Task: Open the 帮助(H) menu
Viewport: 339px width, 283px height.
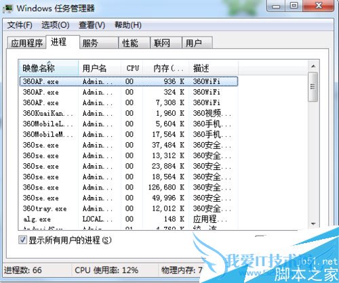Action: click(128, 25)
